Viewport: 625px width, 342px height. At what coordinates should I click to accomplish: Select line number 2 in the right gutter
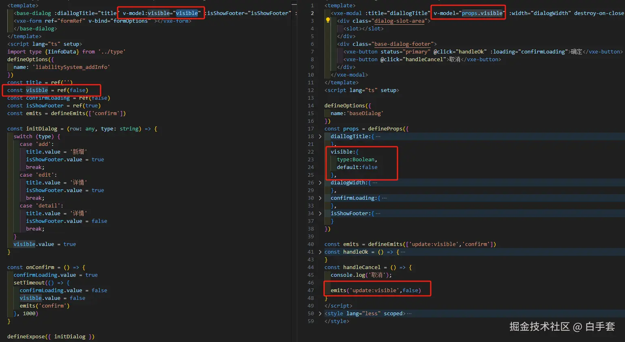point(312,13)
